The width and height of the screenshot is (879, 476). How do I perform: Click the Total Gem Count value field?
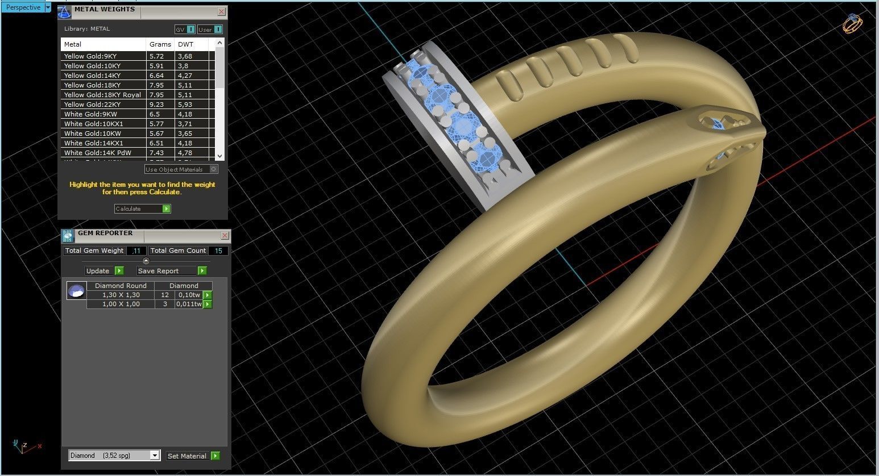point(218,250)
